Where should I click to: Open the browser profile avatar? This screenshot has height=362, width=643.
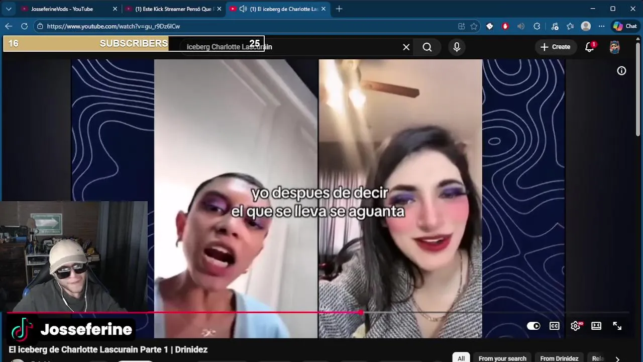[x=586, y=26]
